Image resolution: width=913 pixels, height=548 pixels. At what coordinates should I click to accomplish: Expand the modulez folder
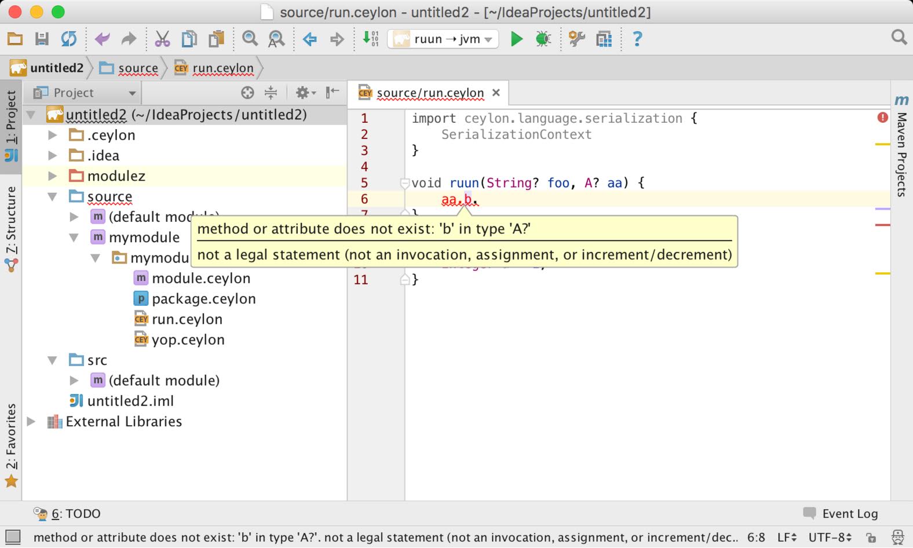(53, 176)
